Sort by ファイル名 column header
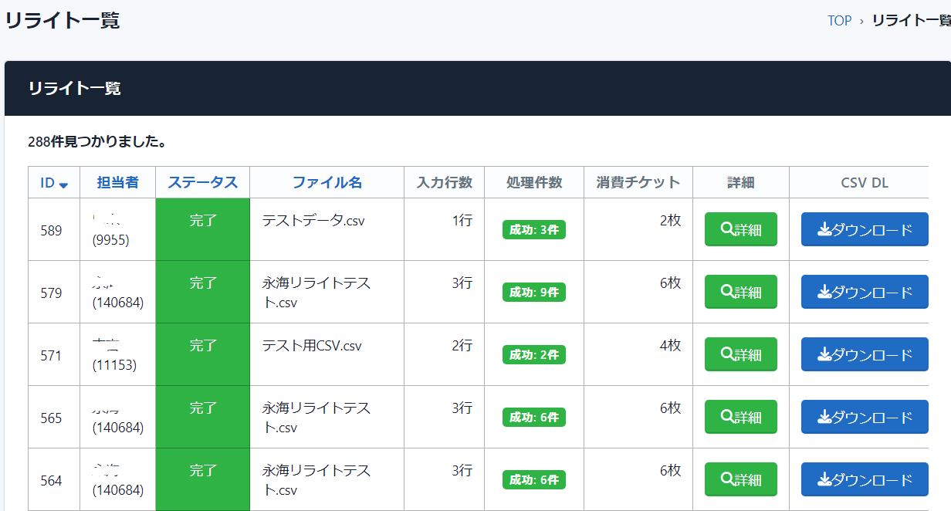 [327, 183]
